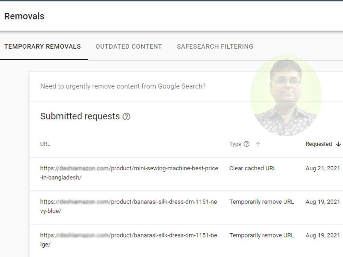Click the URL column header
The width and height of the screenshot is (343, 257).
click(x=45, y=144)
